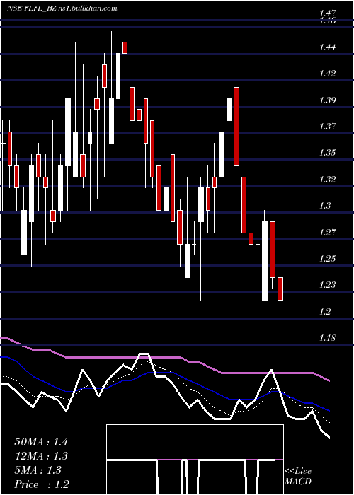Click the 1.47 price axis label
This screenshot has height=495, width=354.
327,13
